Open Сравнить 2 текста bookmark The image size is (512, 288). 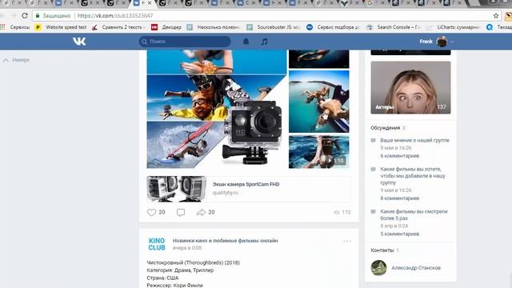[x=118, y=27]
